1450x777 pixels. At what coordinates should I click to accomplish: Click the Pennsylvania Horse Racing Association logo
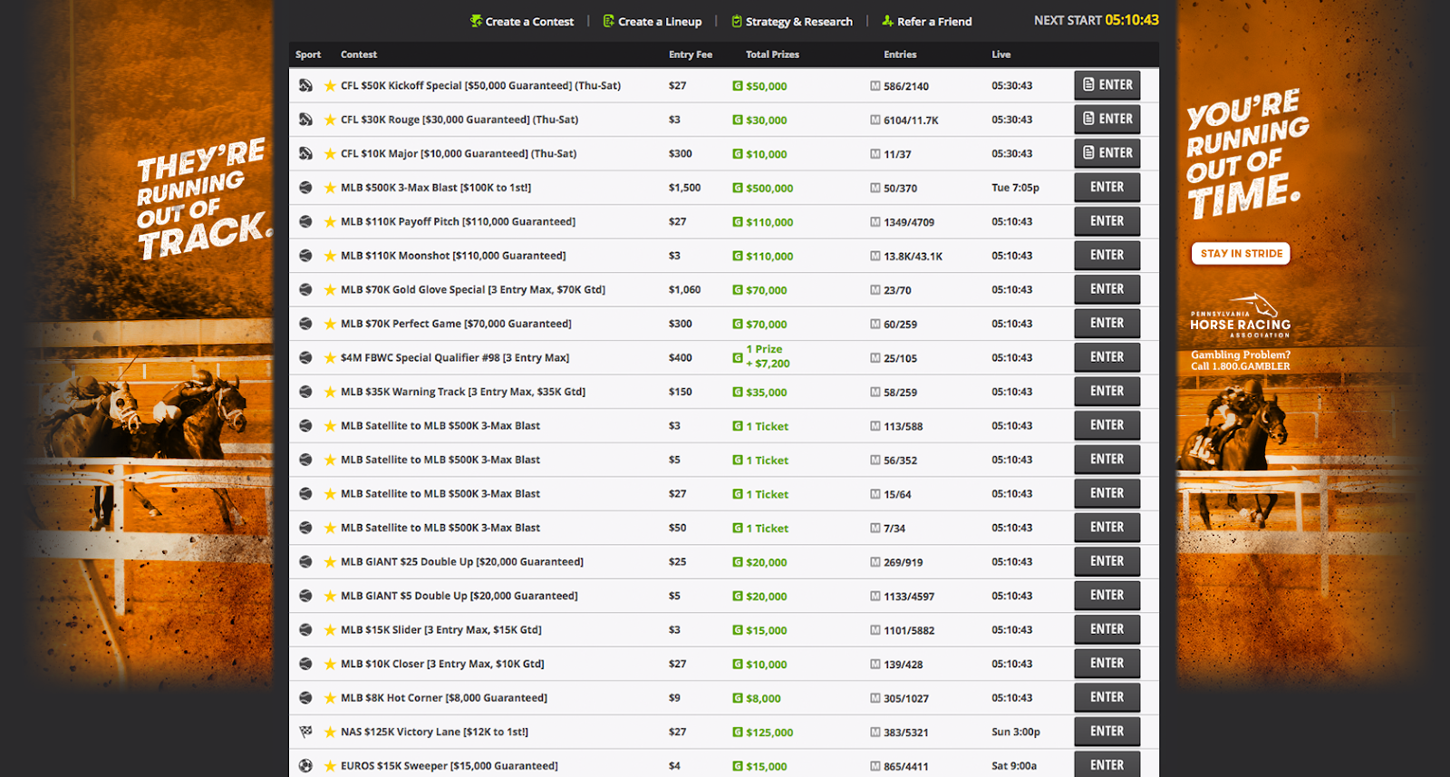pyautogui.click(x=1241, y=316)
